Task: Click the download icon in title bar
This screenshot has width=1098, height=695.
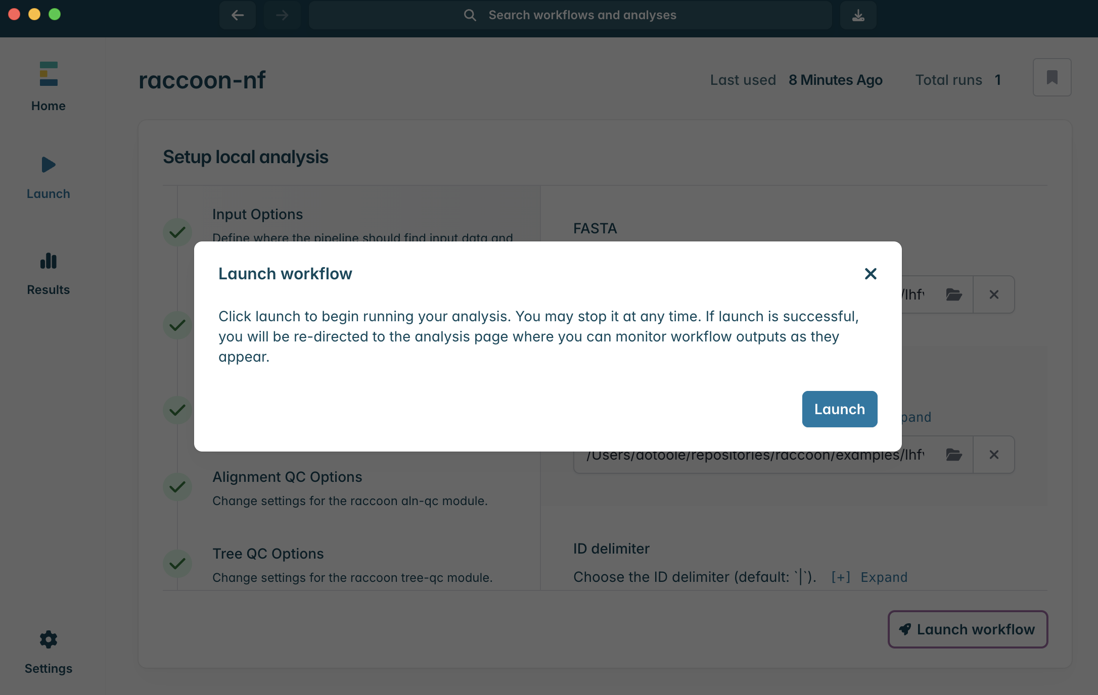Action: point(858,15)
